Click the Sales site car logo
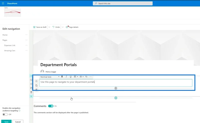The height and width of the screenshot is (123, 200). [x=12, y=13]
